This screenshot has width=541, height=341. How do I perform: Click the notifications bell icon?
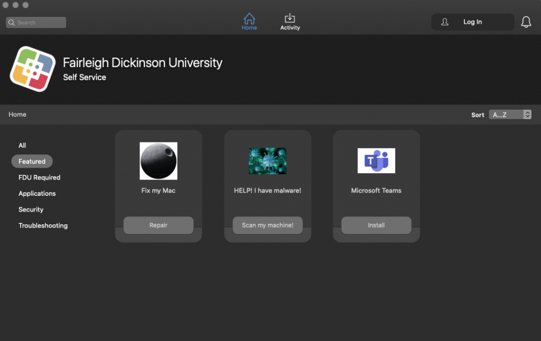pyautogui.click(x=526, y=22)
